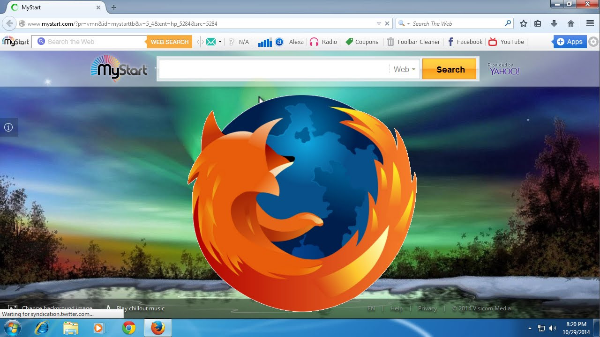Open the toolbar email envelope icon
This screenshot has width=600, height=337.
pos(211,42)
